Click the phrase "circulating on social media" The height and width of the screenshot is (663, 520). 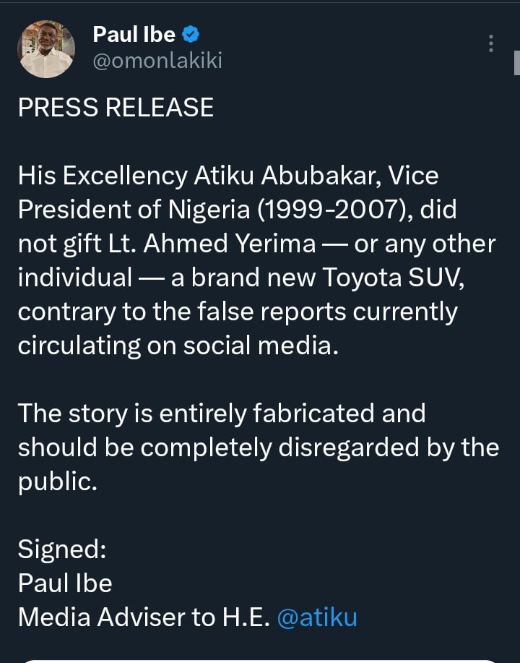tap(178, 346)
